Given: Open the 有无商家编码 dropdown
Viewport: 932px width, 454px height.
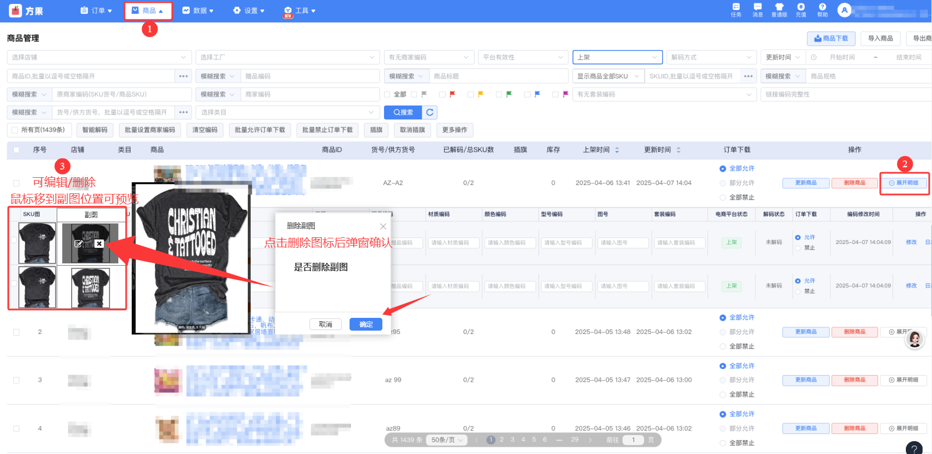Looking at the screenshot, I should tap(429, 57).
